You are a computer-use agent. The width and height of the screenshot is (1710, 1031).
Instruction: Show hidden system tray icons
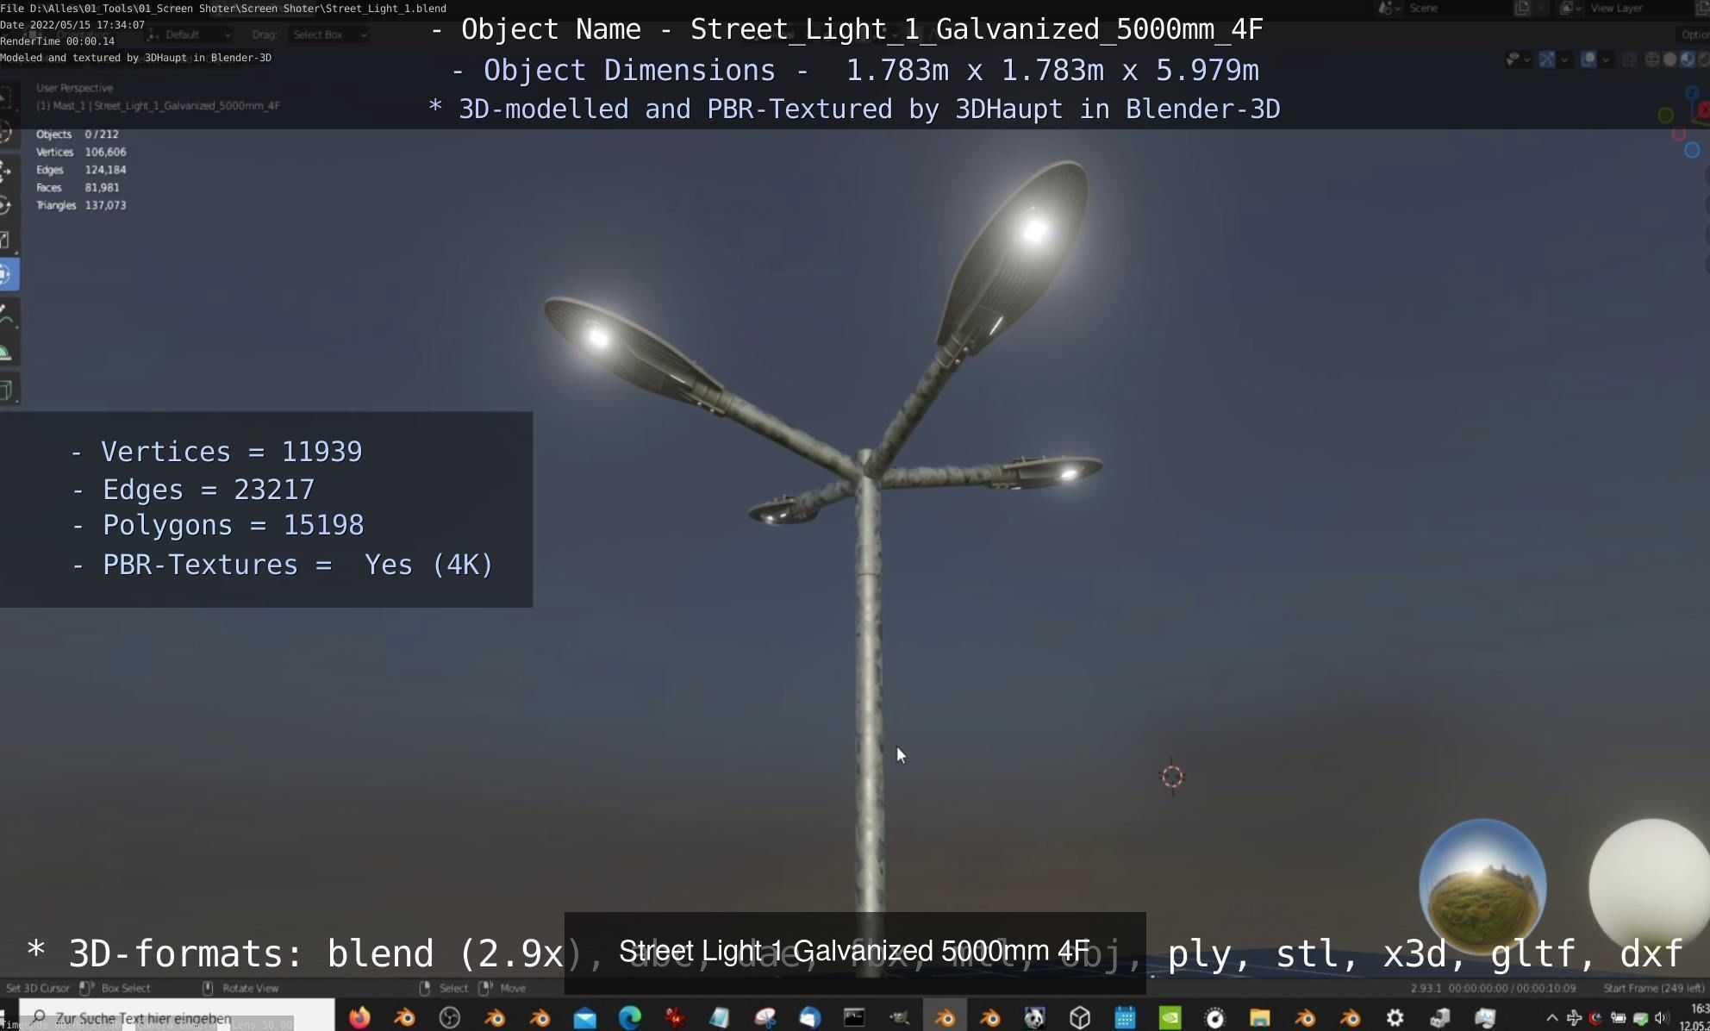point(1552,1018)
